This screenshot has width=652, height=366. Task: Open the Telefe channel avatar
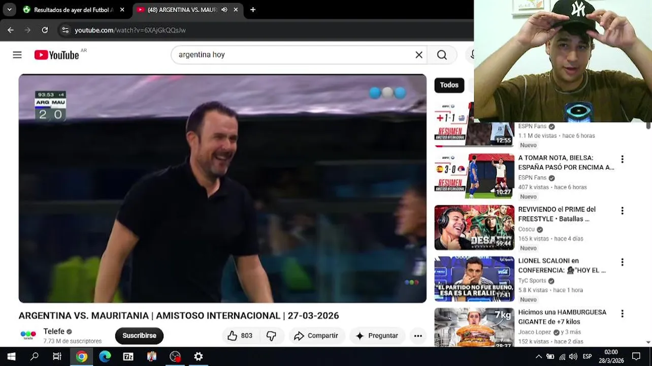(28, 335)
